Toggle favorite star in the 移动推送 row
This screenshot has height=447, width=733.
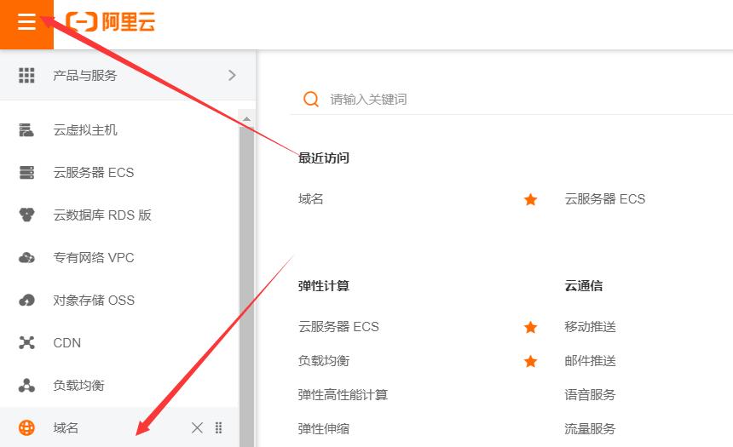point(530,328)
